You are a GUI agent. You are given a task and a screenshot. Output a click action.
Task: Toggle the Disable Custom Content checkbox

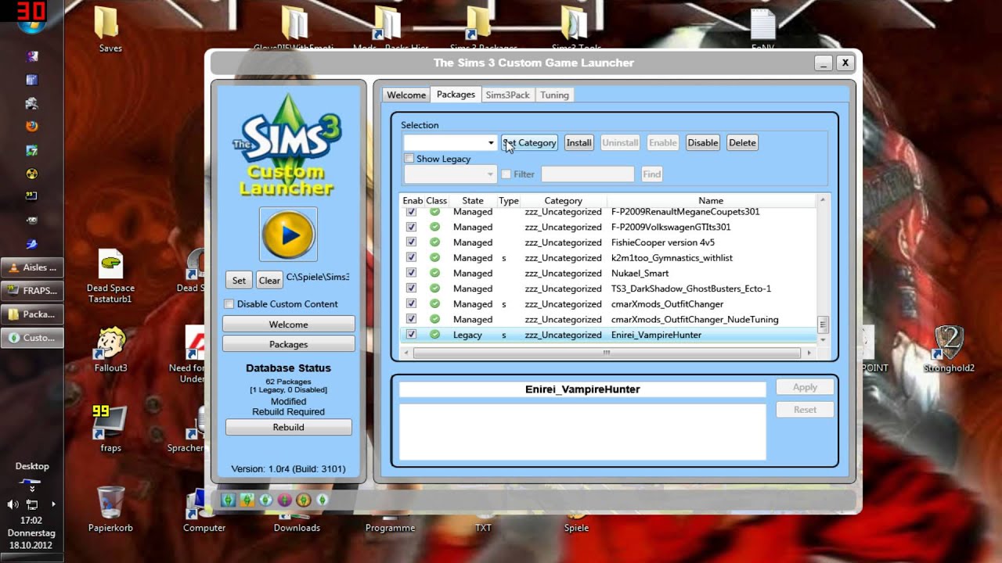229,304
